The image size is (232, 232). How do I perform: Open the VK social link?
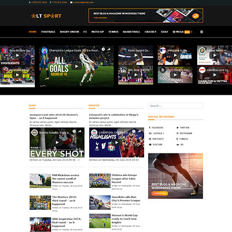[180, 144]
